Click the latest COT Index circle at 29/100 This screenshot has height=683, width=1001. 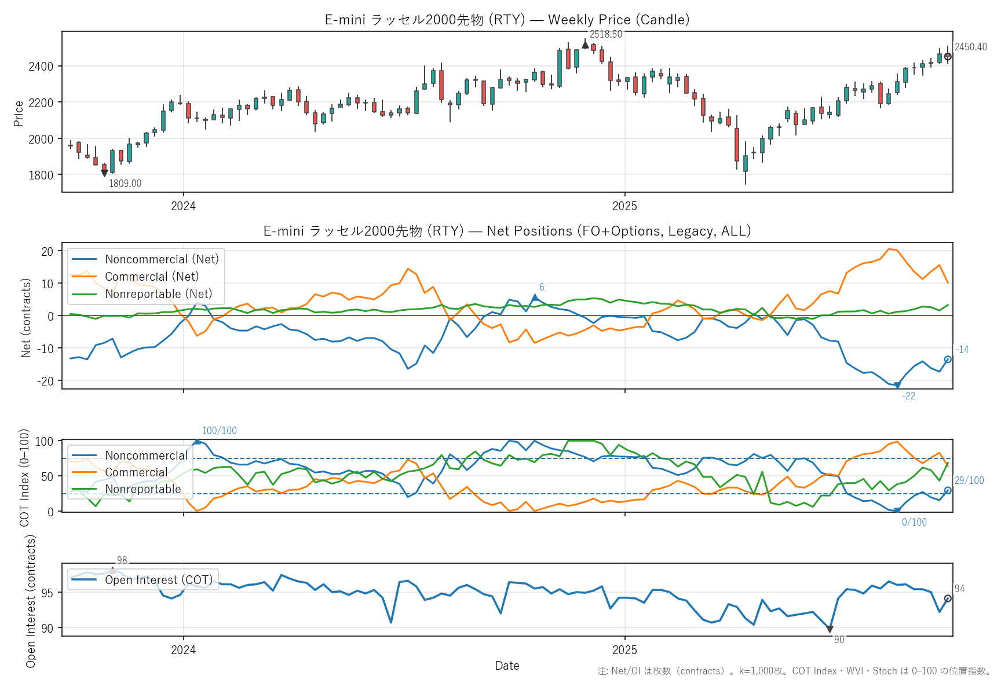coord(948,490)
